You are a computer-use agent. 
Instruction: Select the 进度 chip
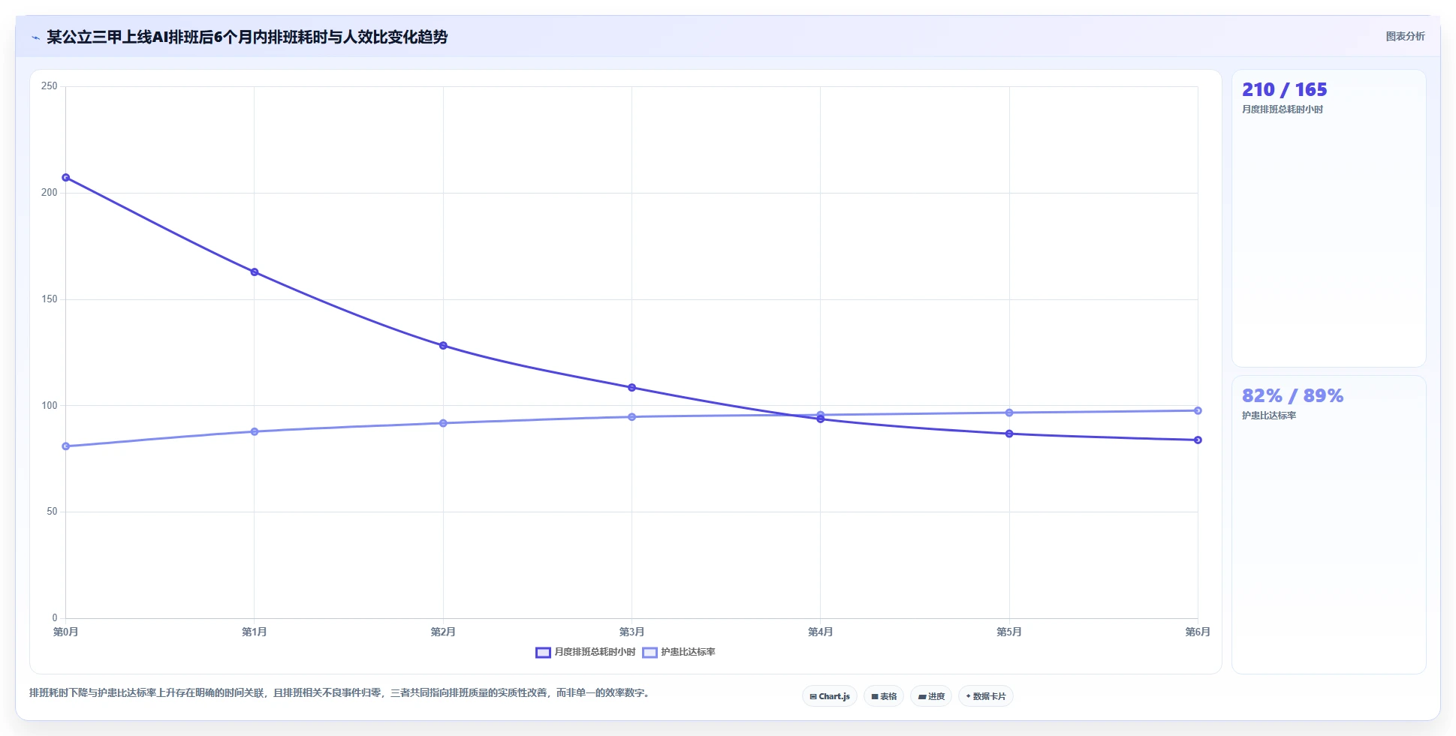click(931, 696)
